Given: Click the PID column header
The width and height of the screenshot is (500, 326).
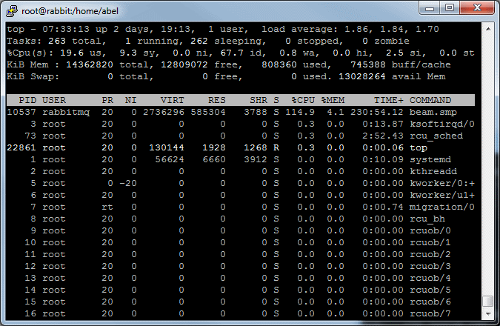Looking at the screenshot, I should coord(27,100).
